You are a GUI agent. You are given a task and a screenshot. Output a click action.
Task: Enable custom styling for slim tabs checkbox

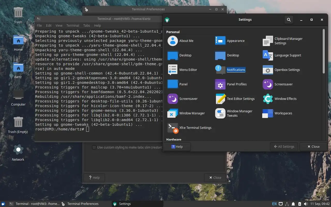click(x=94, y=147)
